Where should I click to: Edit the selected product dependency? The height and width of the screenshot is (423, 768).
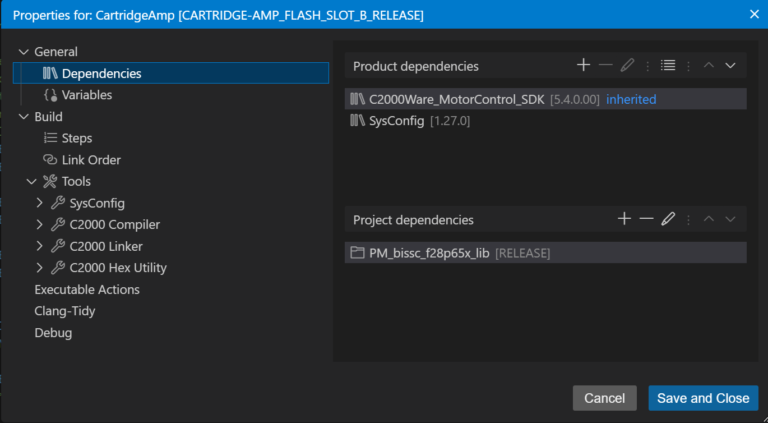[x=627, y=65]
